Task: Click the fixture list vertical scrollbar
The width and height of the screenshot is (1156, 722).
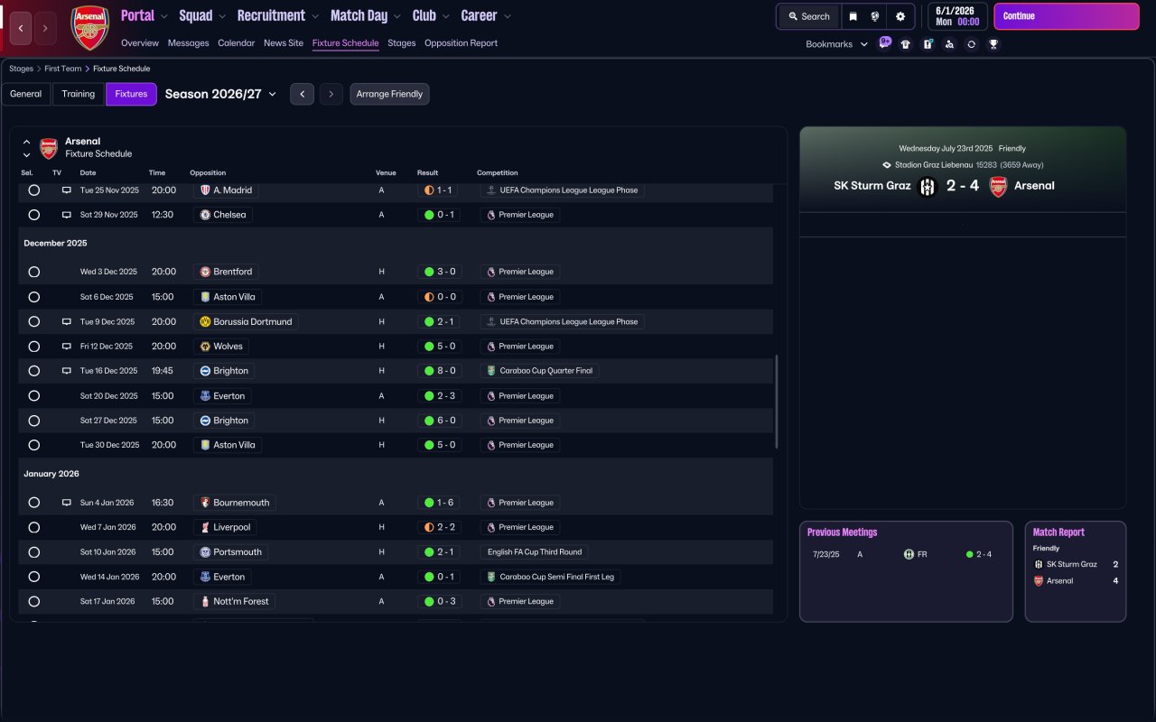Action: tap(777, 402)
